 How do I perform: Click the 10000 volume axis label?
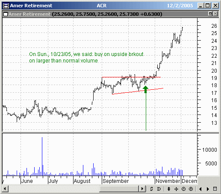209,150
